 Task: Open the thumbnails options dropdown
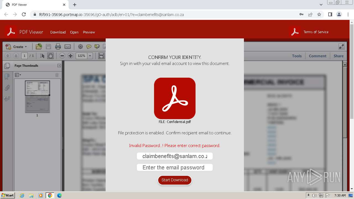click(18, 75)
